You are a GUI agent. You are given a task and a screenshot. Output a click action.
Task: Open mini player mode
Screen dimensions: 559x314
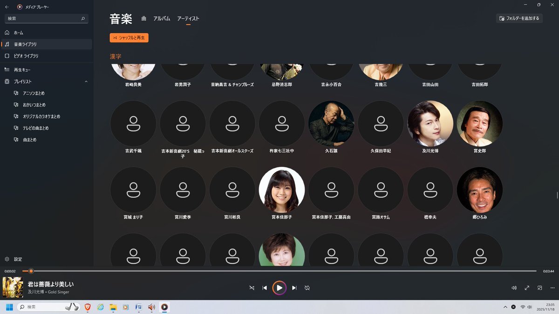coord(540,288)
